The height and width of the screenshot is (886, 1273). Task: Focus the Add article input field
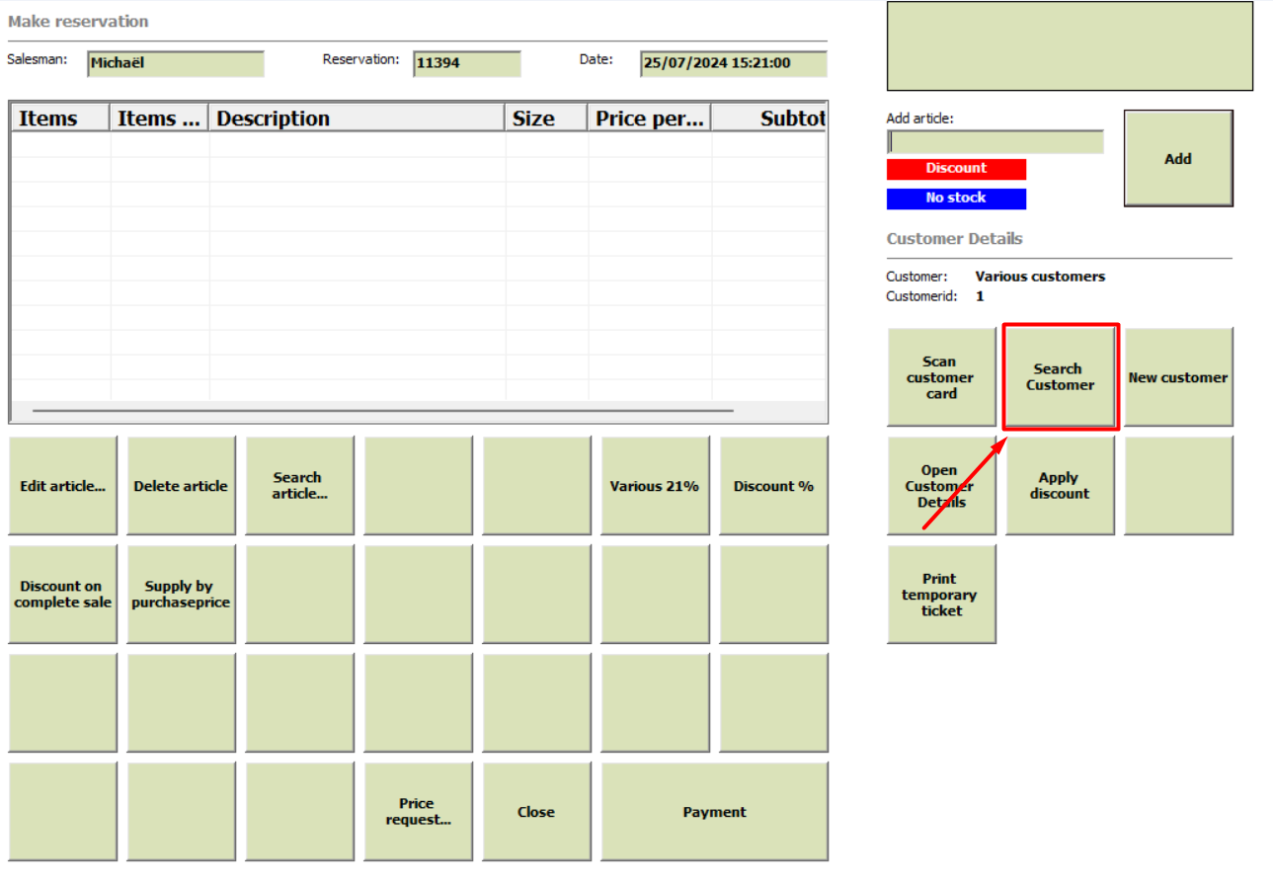click(x=995, y=142)
